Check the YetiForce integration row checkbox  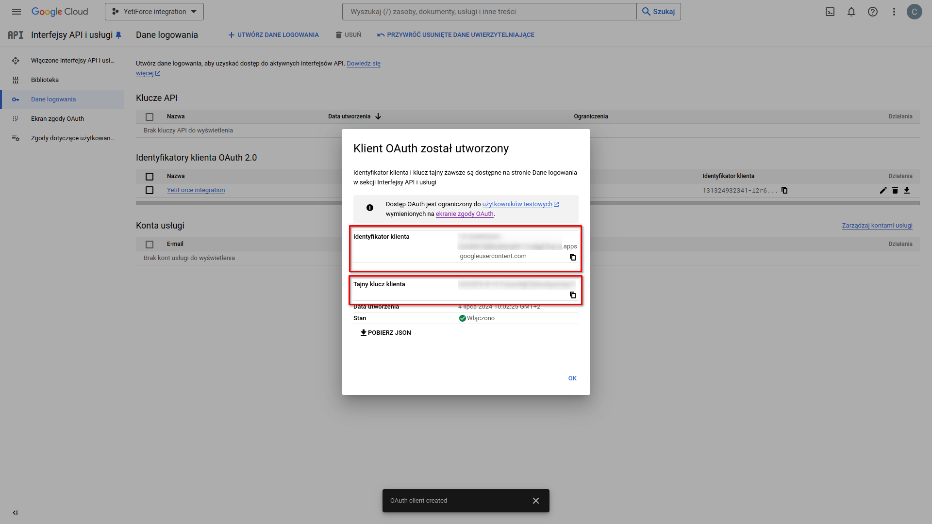[x=150, y=190]
